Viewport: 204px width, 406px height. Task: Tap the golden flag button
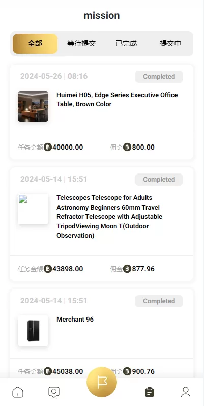[x=102, y=382]
